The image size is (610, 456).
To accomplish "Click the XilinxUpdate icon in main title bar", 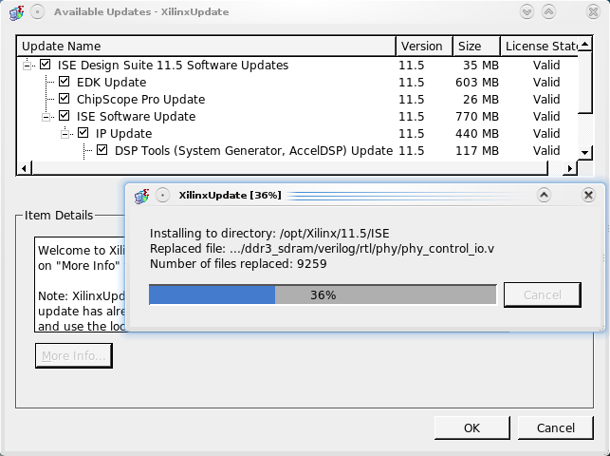I will click(14, 11).
